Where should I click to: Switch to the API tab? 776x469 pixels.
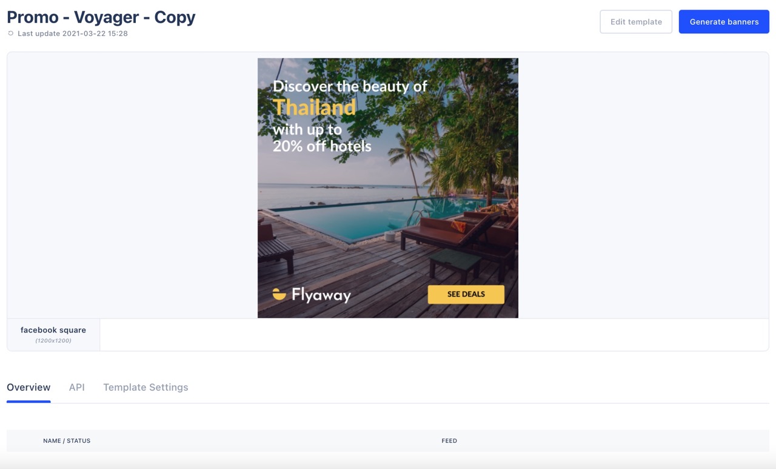pos(77,387)
